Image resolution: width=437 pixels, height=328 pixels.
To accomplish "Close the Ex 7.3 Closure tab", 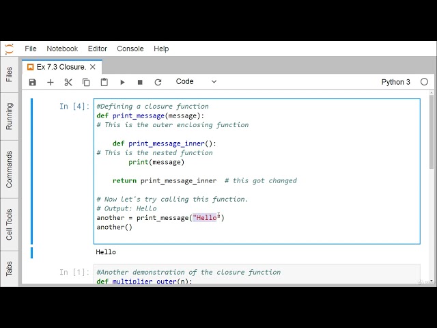I will 93,67.
